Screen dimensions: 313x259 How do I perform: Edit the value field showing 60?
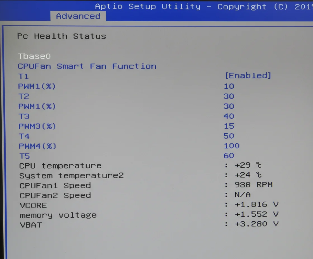point(229,155)
